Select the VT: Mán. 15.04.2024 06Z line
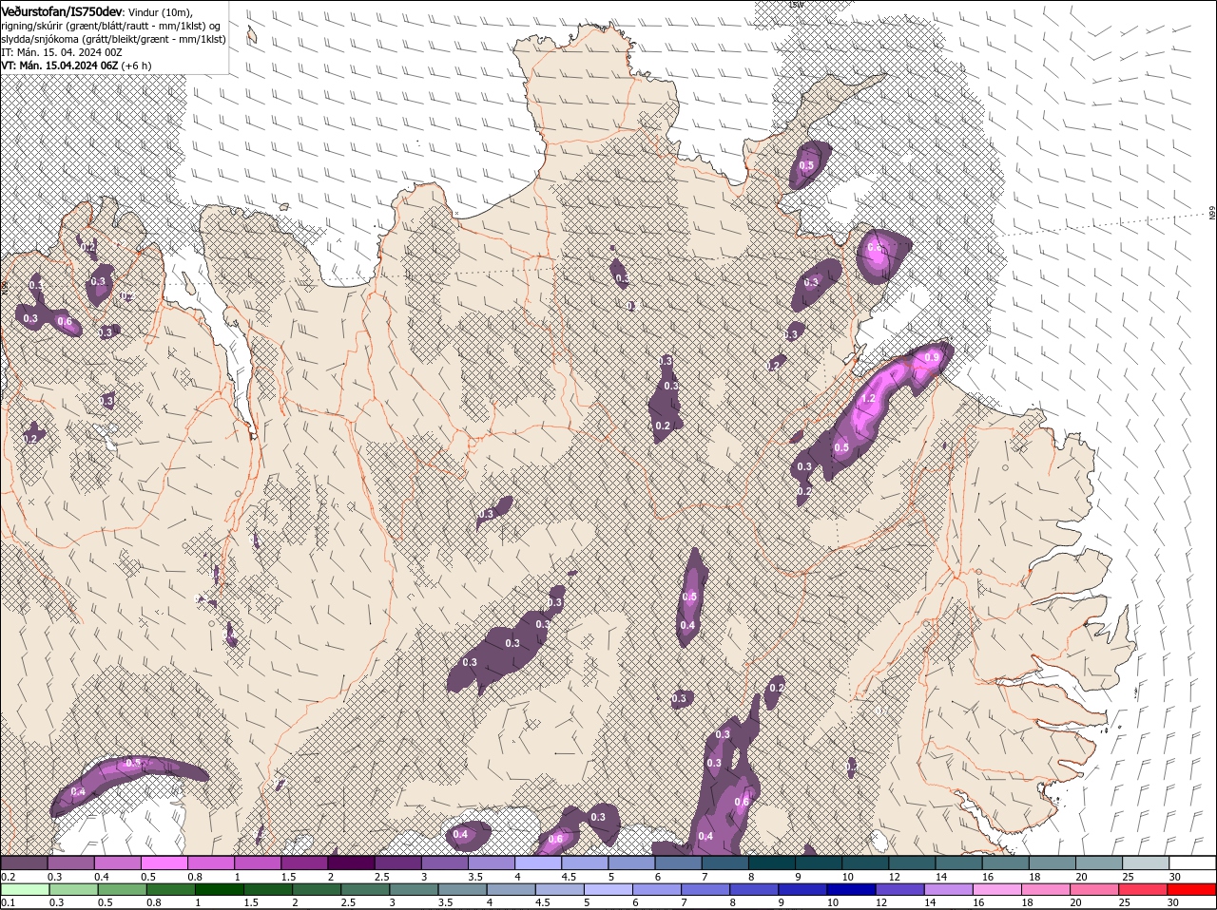Screen dimensions: 1217x910 59,66
